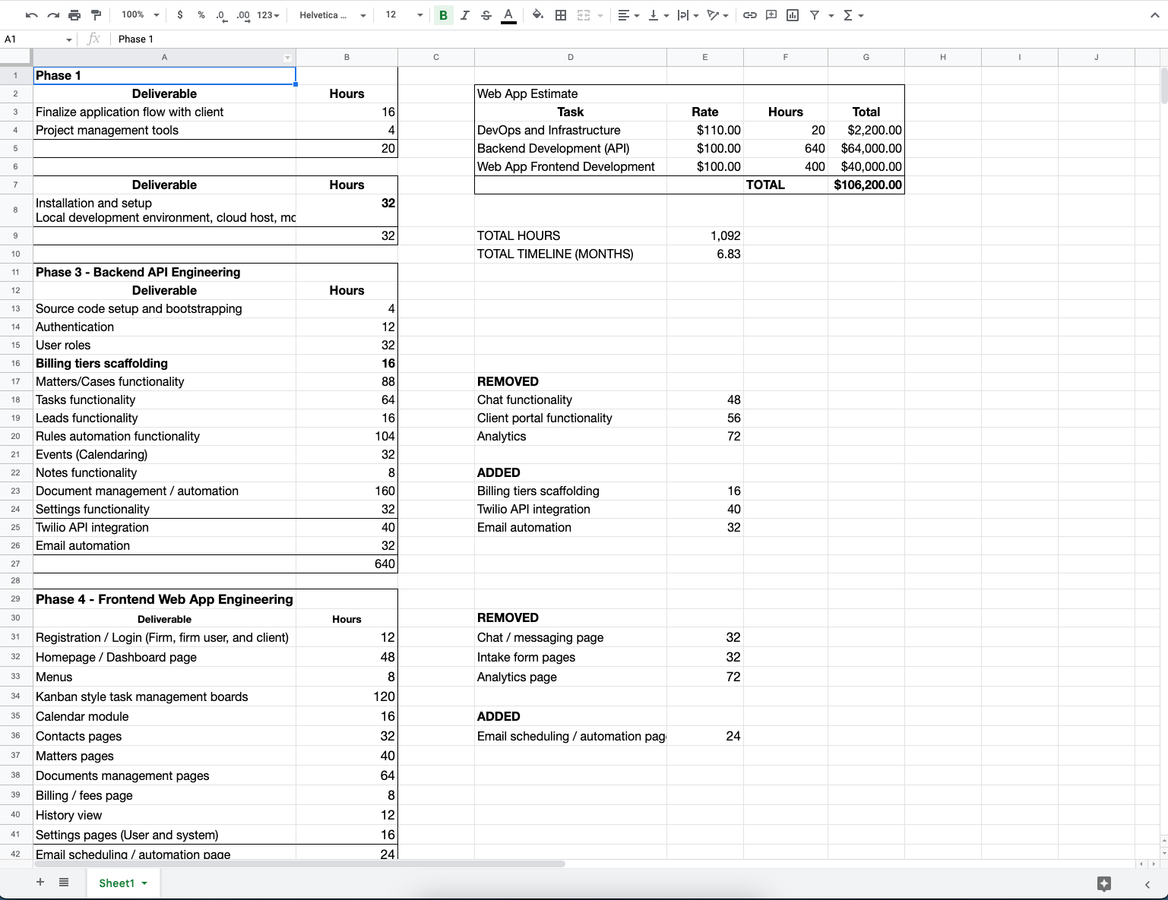The height and width of the screenshot is (900, 1168).
Task: Open the borders menu
Action: click(x=561, y=15)
